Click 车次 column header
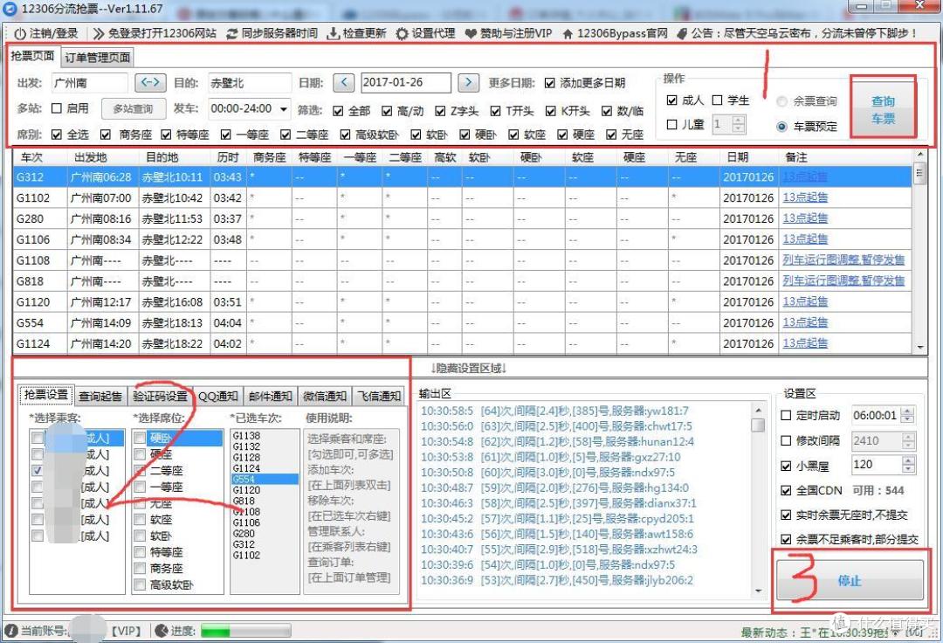 coord(39,157)
